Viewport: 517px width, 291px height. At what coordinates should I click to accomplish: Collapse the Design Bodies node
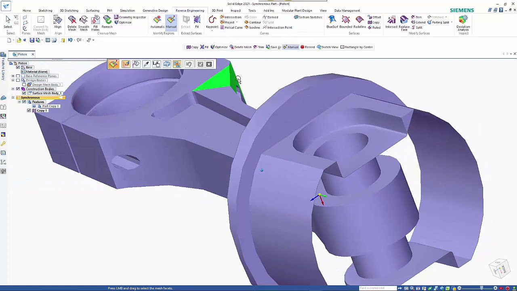[13, 80]
